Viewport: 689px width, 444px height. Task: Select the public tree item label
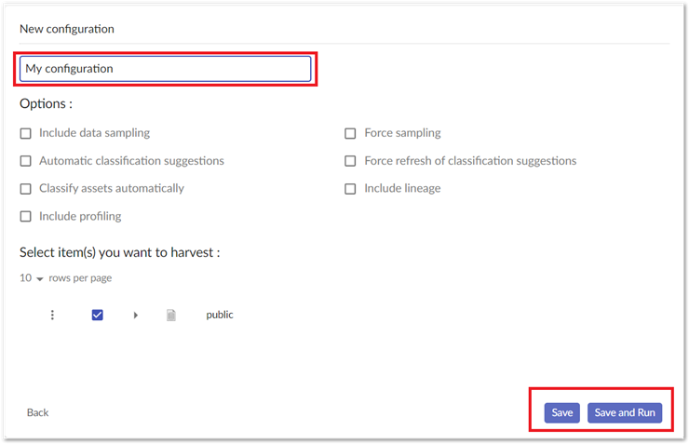[220, 316]
